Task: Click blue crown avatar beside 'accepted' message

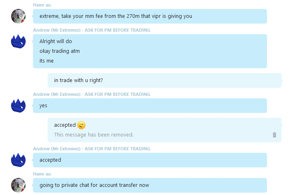Action: pos(18,160)
